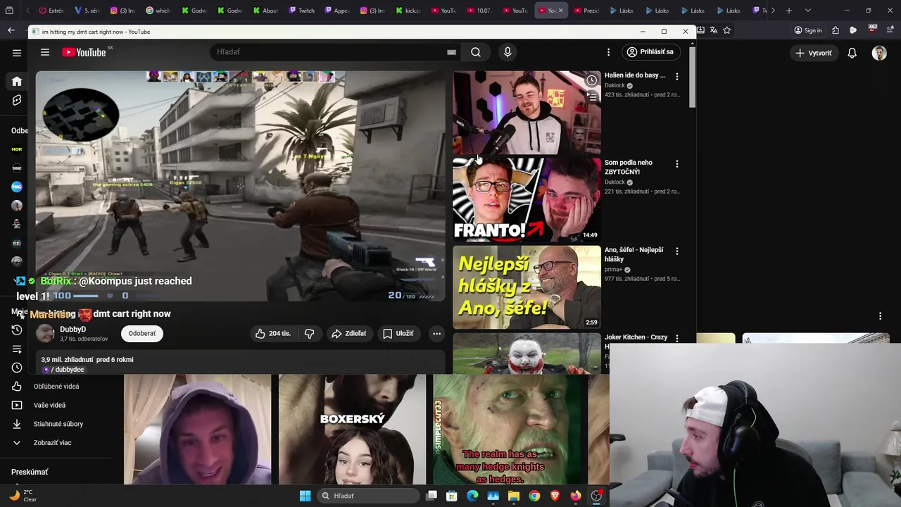This screenshot has width=901, height=507.
Task: Open background YouTube sidebar hamburger menu
Action: tap(17, 53)
